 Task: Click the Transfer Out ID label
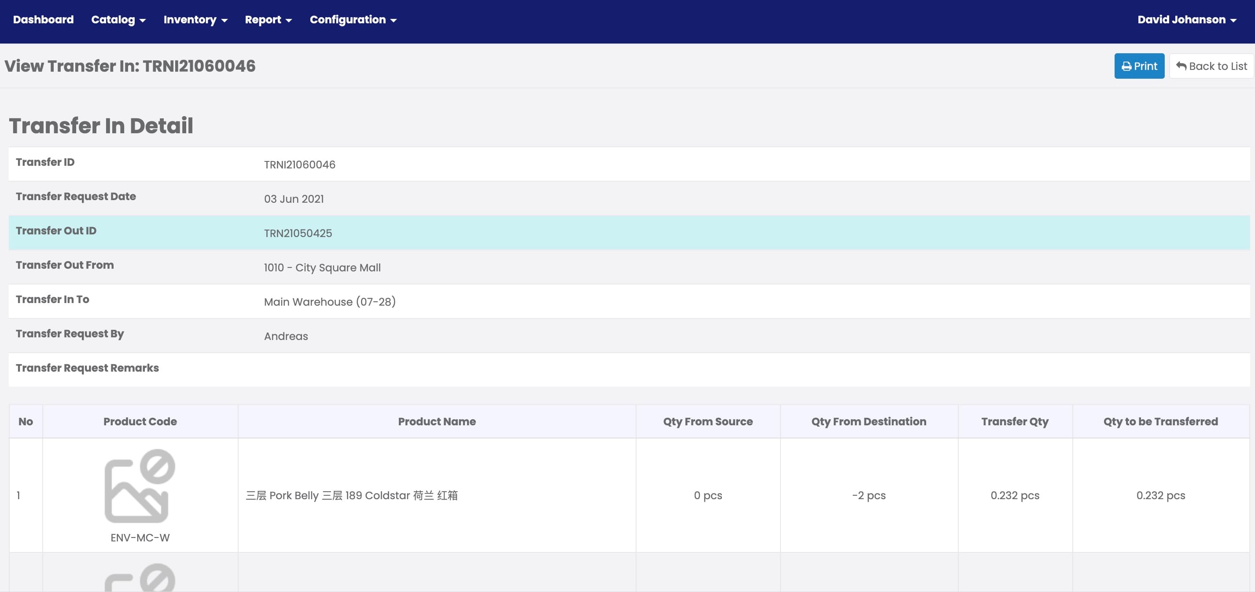tap(56, 230)
